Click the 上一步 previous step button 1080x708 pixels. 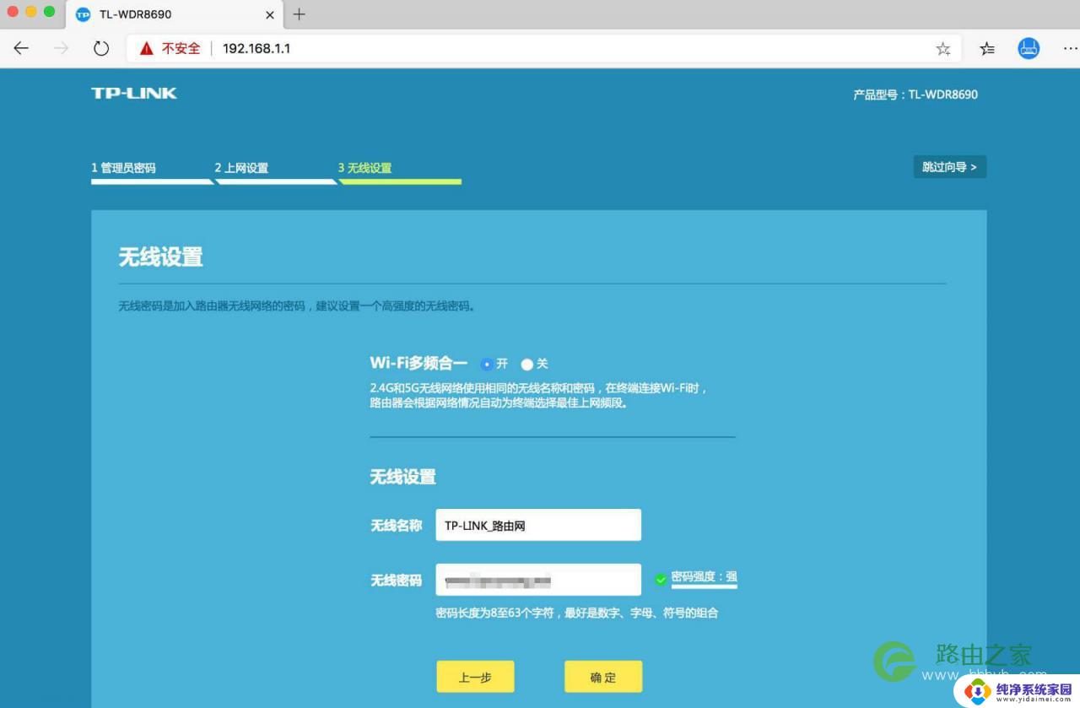[x=475, y=677]
